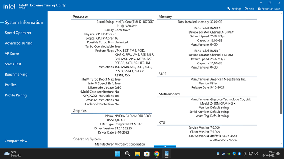
Task: Click the Operating System section heading
Action: 87,139
